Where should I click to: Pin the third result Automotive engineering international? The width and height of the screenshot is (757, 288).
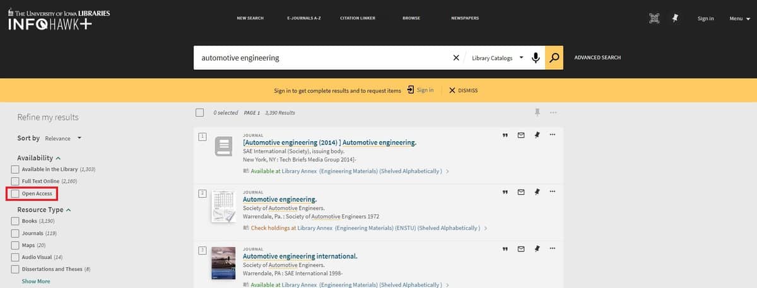537,250
